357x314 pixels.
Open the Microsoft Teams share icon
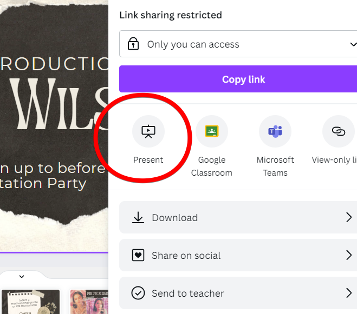point(275,131)
